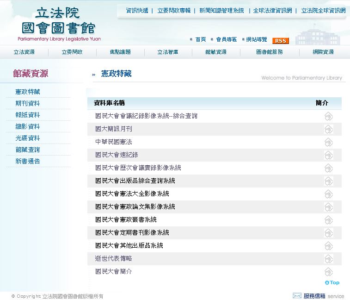
Task: Open database 國民大會憲政論文集影像系統
Action: tap(135, 207)
